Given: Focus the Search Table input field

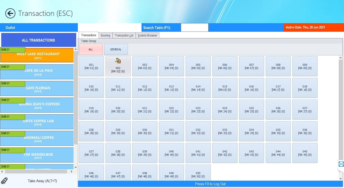Looking at the screenshot, I should tap(194, 28).
